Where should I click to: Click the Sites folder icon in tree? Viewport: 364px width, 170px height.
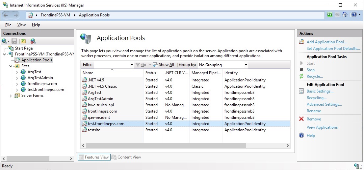click(17, 66)
